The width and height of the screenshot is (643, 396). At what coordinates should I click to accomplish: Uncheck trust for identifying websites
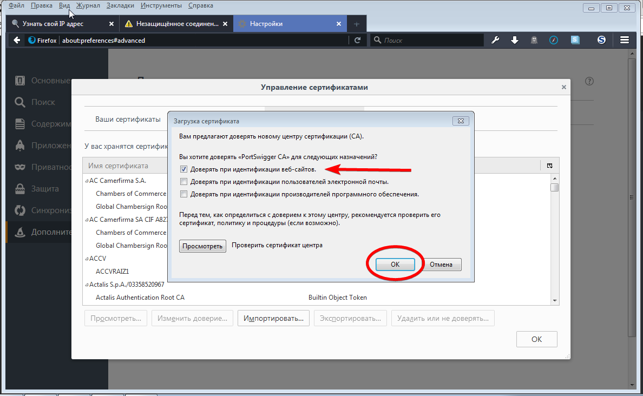184,169
